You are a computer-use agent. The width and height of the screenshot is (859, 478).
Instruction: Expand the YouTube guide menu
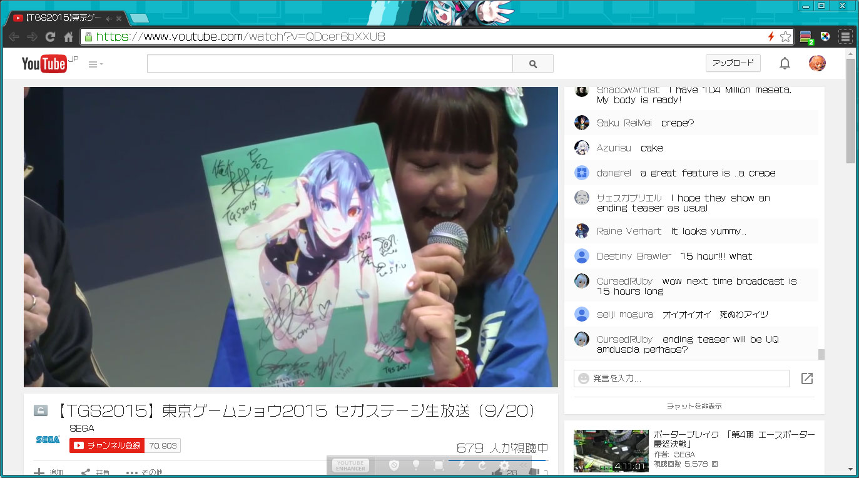(x=96, y=64)
